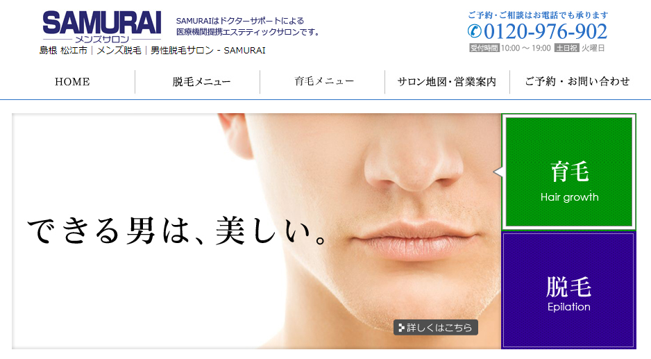Click the 詳しくはこちら button
Viewport: 651px width, 359px height.
[436, 328]
